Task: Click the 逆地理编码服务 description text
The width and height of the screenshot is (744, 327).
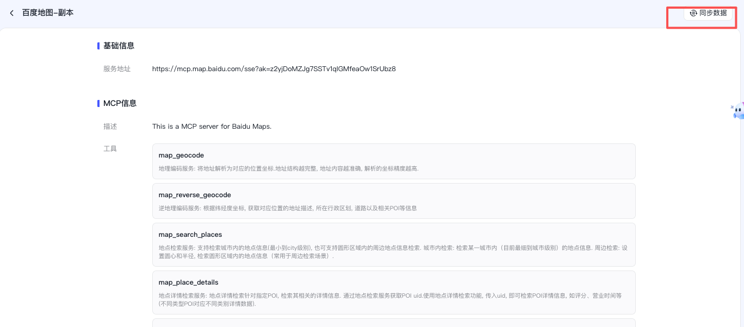Action: pyautogui.click(x=288, y=209)
